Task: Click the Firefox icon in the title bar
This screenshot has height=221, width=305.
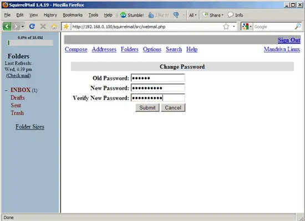Action: tap(5, 4)
